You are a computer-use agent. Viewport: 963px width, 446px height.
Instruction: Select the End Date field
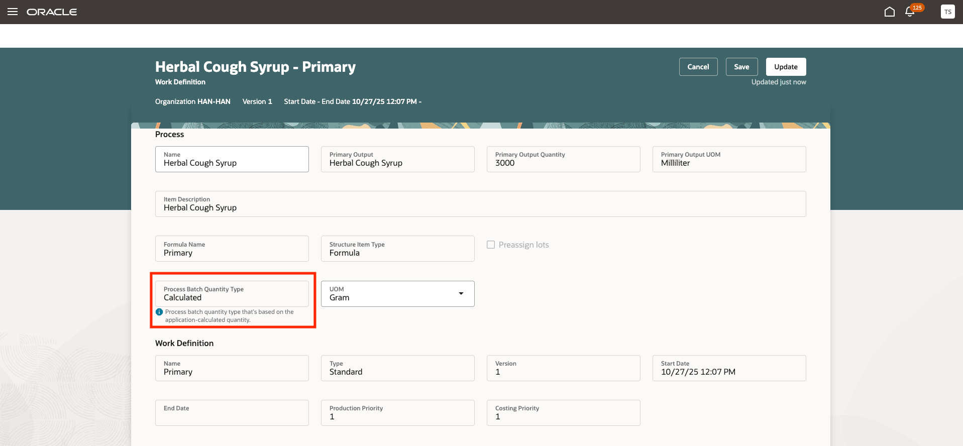tap(232, 413)
